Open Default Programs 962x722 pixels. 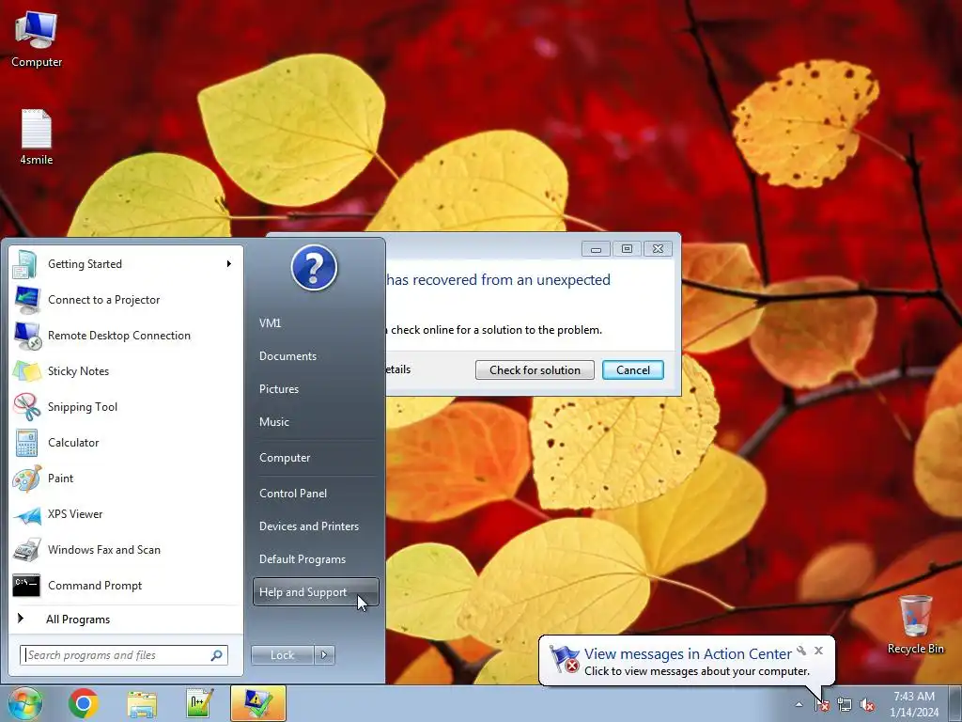point(316,559)
